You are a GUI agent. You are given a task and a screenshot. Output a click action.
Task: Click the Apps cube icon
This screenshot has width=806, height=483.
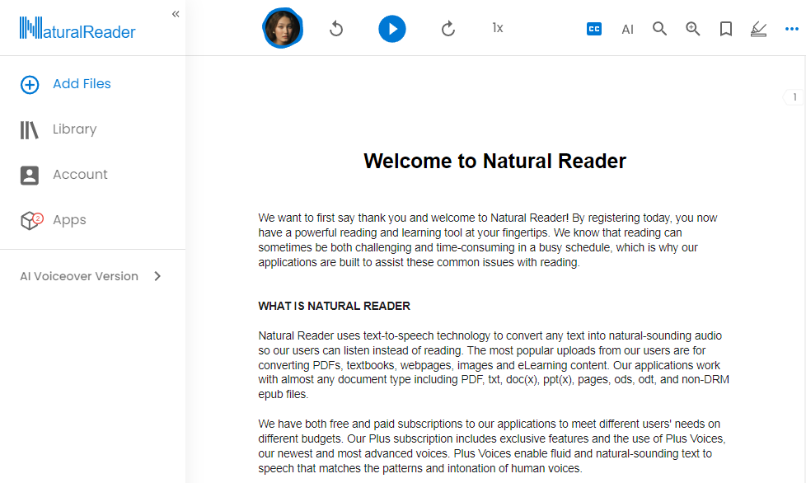pos(31,220)
